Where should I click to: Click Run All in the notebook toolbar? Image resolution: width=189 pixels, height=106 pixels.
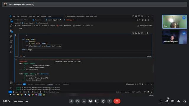click(37, 26)
